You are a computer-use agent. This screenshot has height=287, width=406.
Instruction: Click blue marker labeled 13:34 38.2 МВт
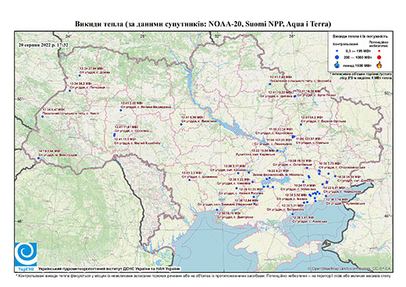click(x=69, y=90)
